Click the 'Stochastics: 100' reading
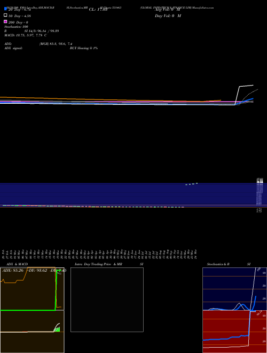This screenshot has width=267, height=353. click(x=16, y=27)
